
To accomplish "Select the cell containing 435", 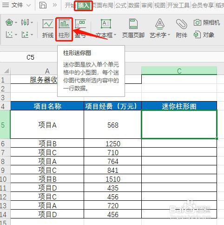I will coord(112,188).
